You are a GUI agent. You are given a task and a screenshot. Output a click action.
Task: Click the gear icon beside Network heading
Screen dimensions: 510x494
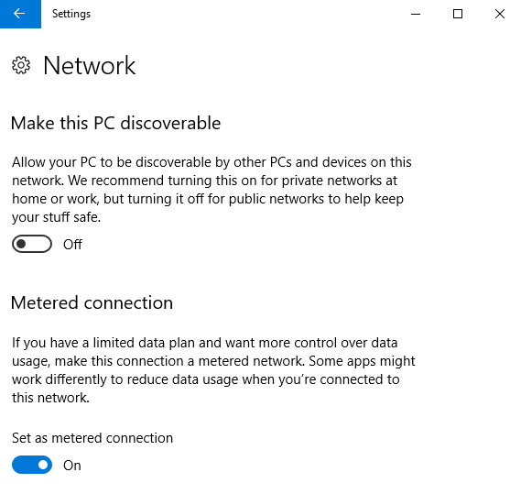[x=21, y=65]
